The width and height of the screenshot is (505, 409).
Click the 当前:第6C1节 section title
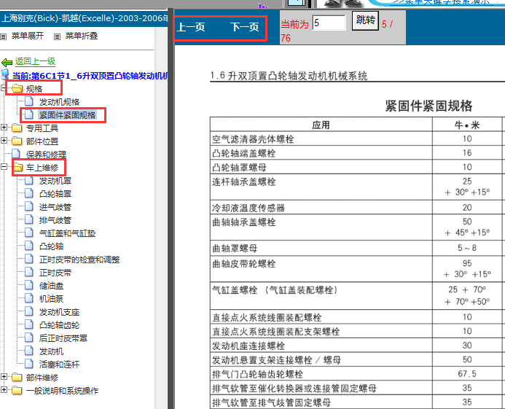coord(90,76)
